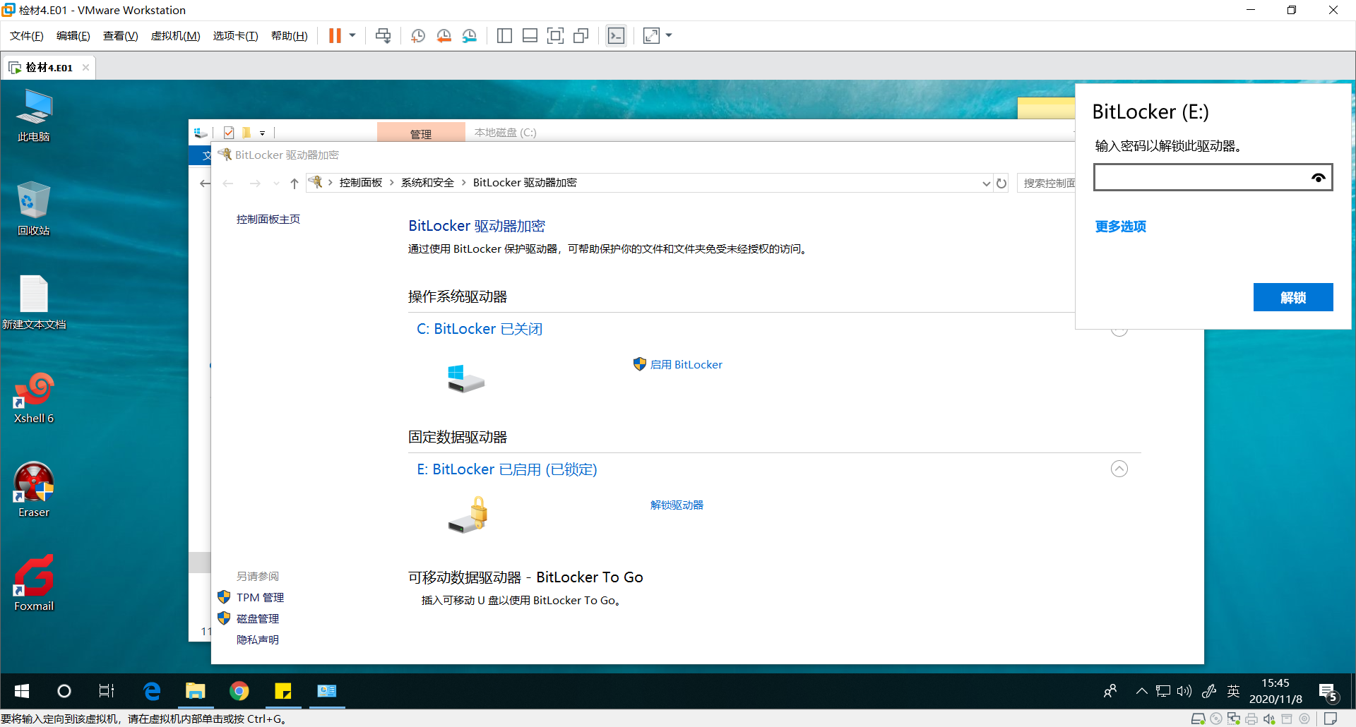1356x727 pixels.
Task: Open Cortana search circle on taskbar
Action: click(64, 692)
